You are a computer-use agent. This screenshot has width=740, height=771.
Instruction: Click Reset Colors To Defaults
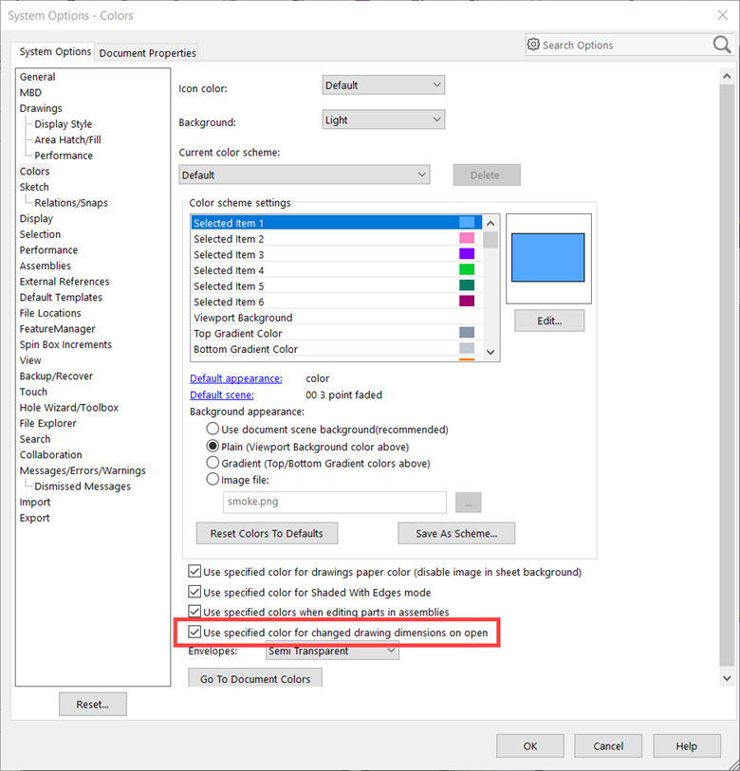[267, 533]
